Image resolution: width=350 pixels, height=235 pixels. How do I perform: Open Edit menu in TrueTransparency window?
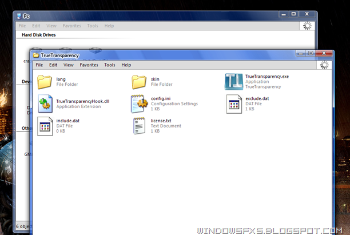point(53,65)
